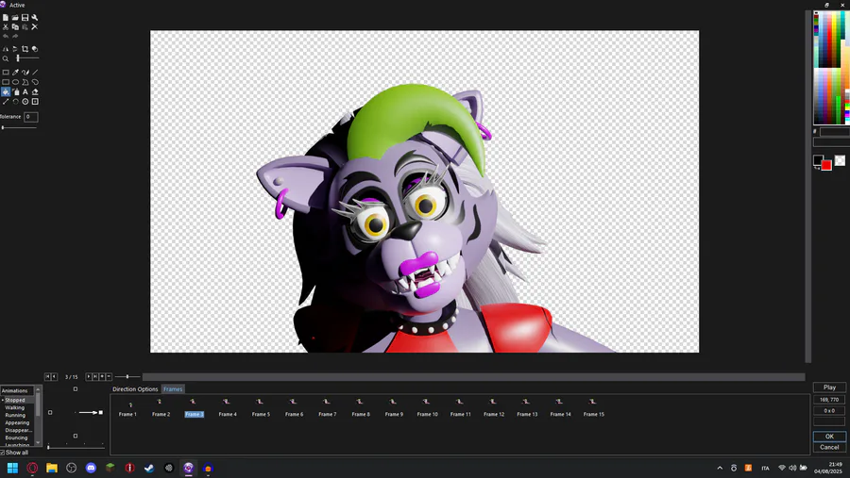Viewport: 850px width, 478px height.
Task: Toggle the Show all checkbox
Action: [3, 453]
